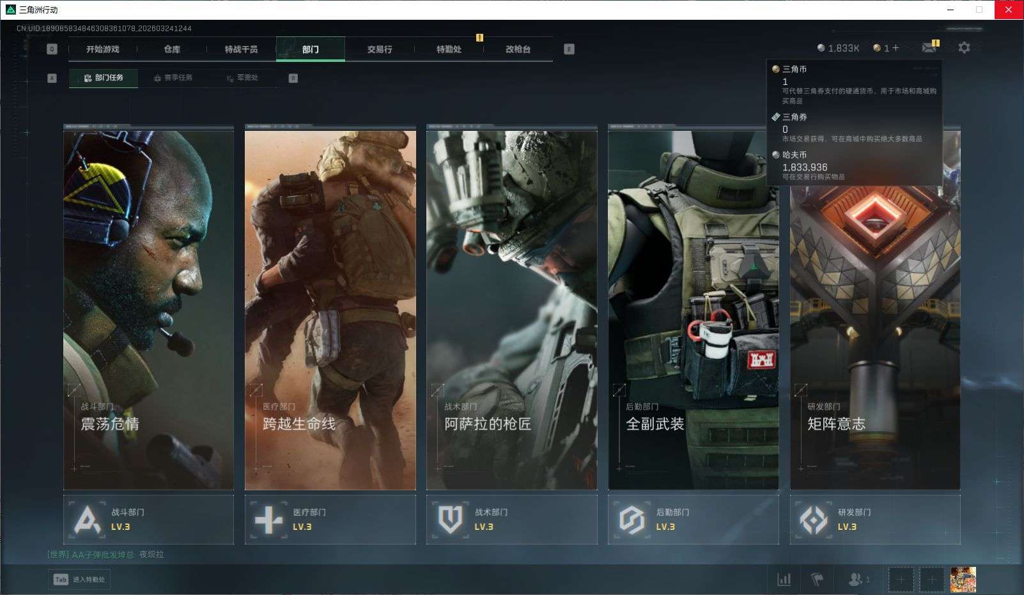Viewport: 1024px width, 595px height.
Task: Click the E key hint after 改枪台
Action: coord(569,49)
